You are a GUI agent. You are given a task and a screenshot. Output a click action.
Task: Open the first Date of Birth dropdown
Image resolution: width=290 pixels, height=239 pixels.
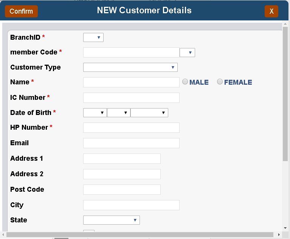95,113
